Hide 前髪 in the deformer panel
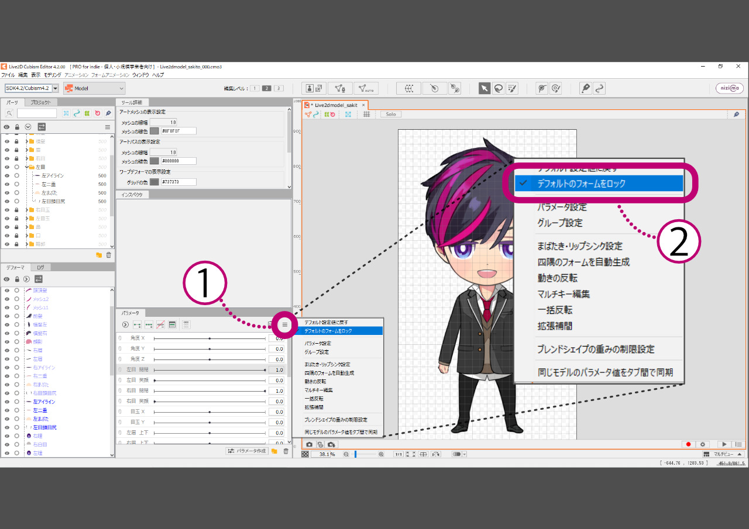 coord(7,316)
